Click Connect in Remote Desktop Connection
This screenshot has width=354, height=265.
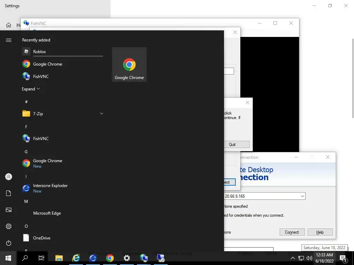[x=292, y=232]
